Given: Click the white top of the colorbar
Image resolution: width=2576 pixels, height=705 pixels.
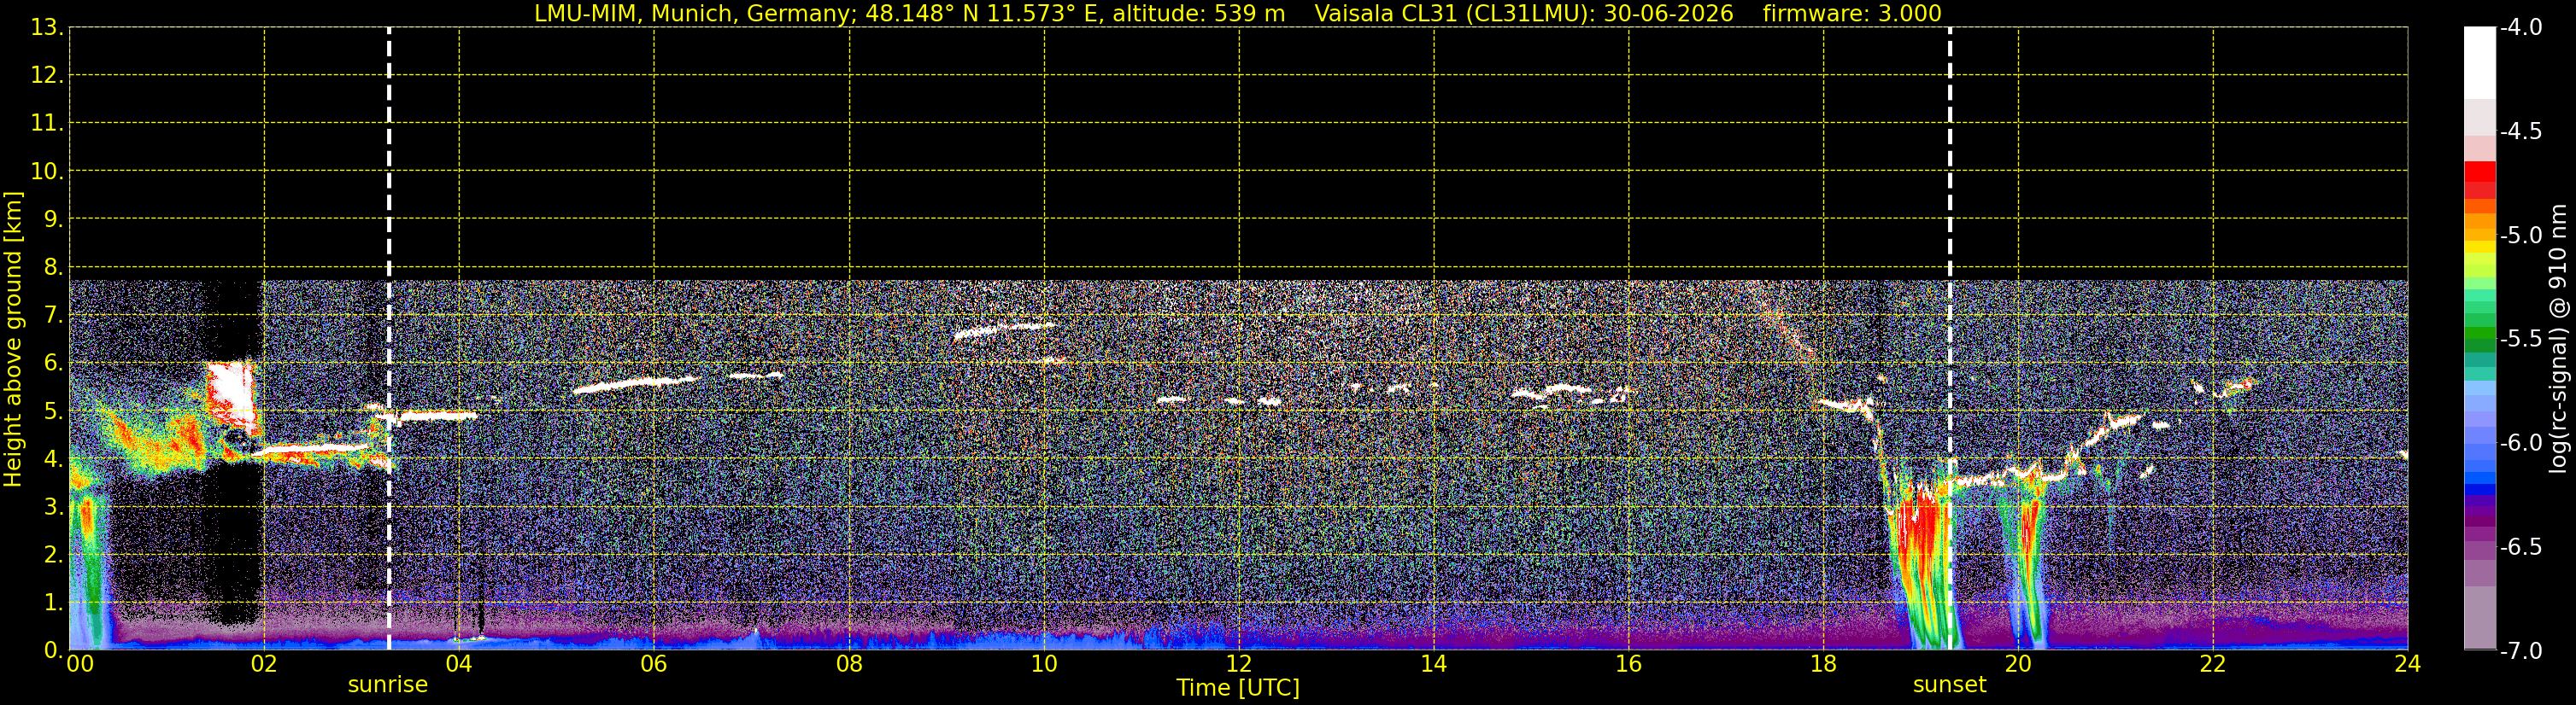Looking at the screenshot, I should pyautogui.click(x=2480, y=63).
